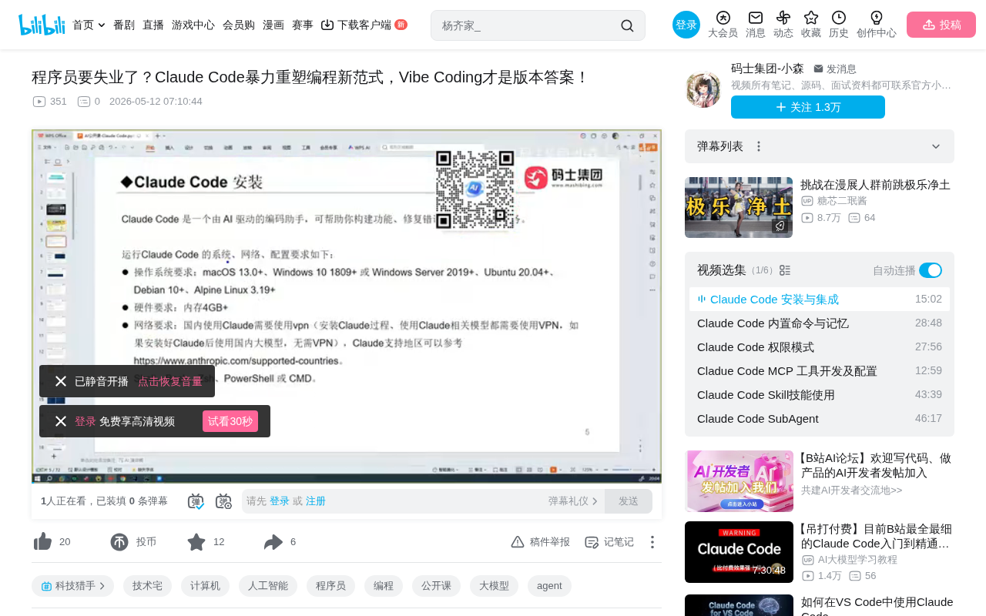Open AI开发者 forum banner thumbnail
Screen dimensions: 986x616
pos(739,481)
